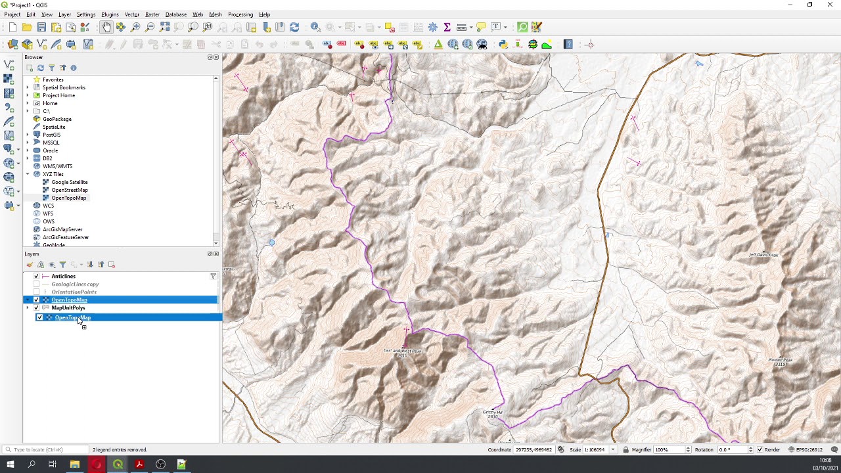The width and height of the screenshot is (841, 473).
Task: Click the Help contents icon in toolbar
Action: pos(568,45)
